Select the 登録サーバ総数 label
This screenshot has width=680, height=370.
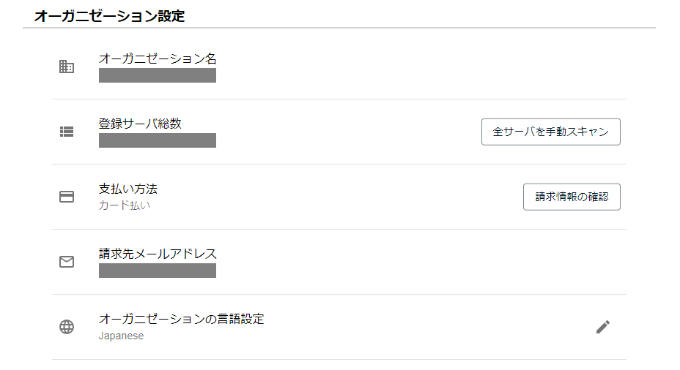click(140, 124)
